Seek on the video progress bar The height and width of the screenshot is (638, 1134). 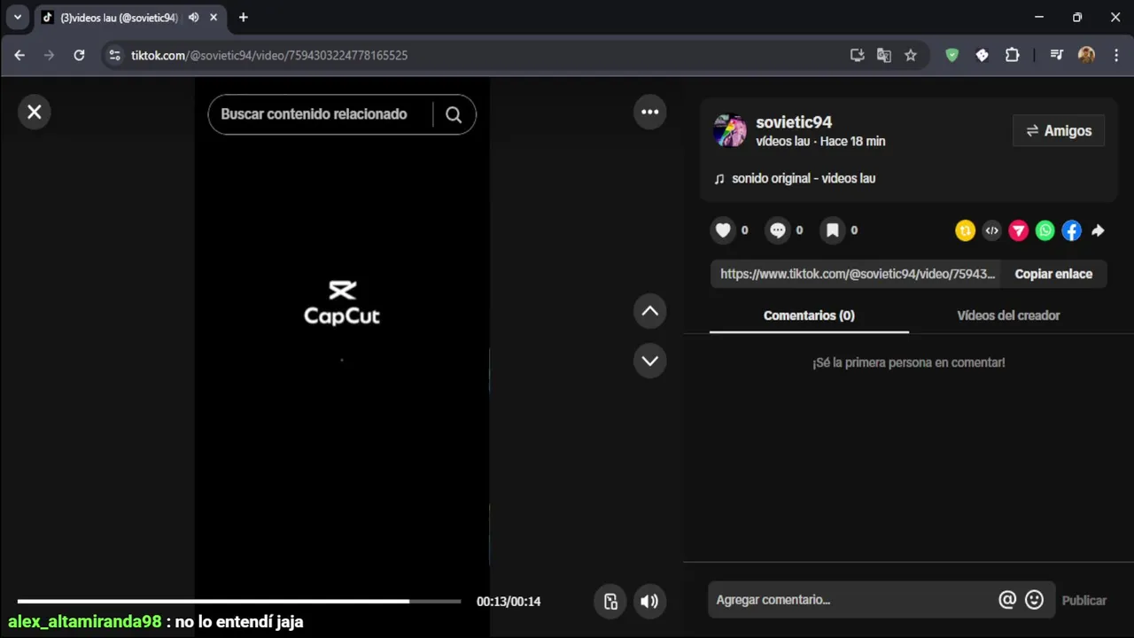(x=239, y=601)
